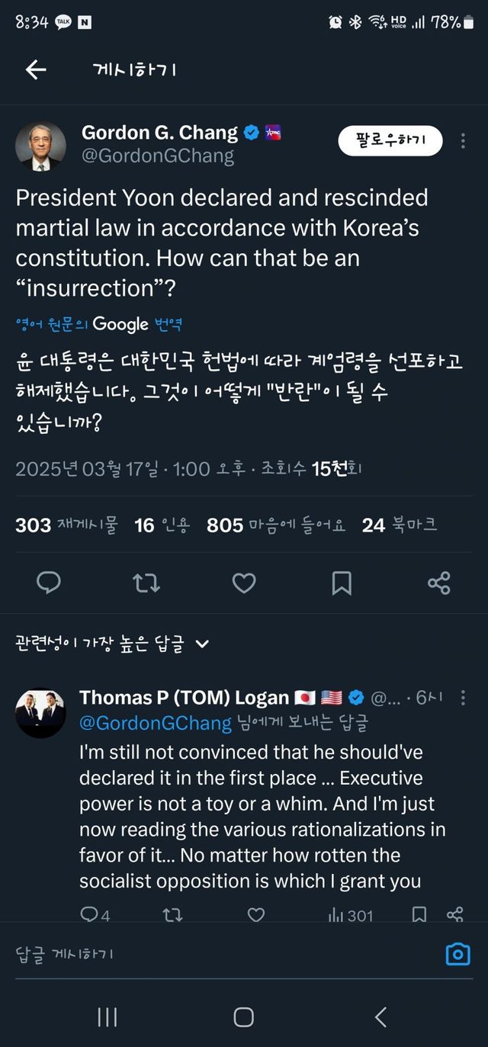The image size is (488, 1047).
Task: View the 303 reposts list
Action: (66, 525)
